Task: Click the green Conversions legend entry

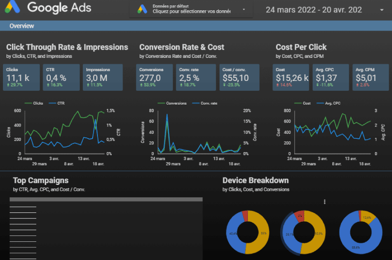Action: pyautogui.click(x=172, y=103)
